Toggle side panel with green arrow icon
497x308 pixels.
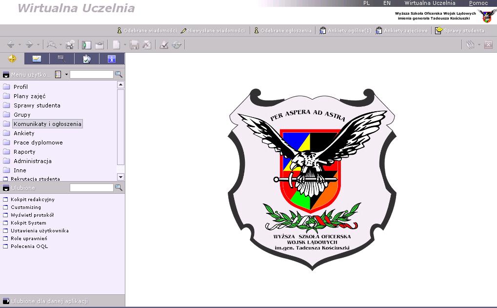[86, 45]
